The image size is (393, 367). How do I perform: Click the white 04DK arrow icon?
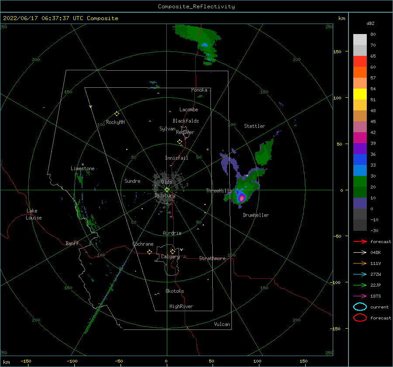pos(360,253)
